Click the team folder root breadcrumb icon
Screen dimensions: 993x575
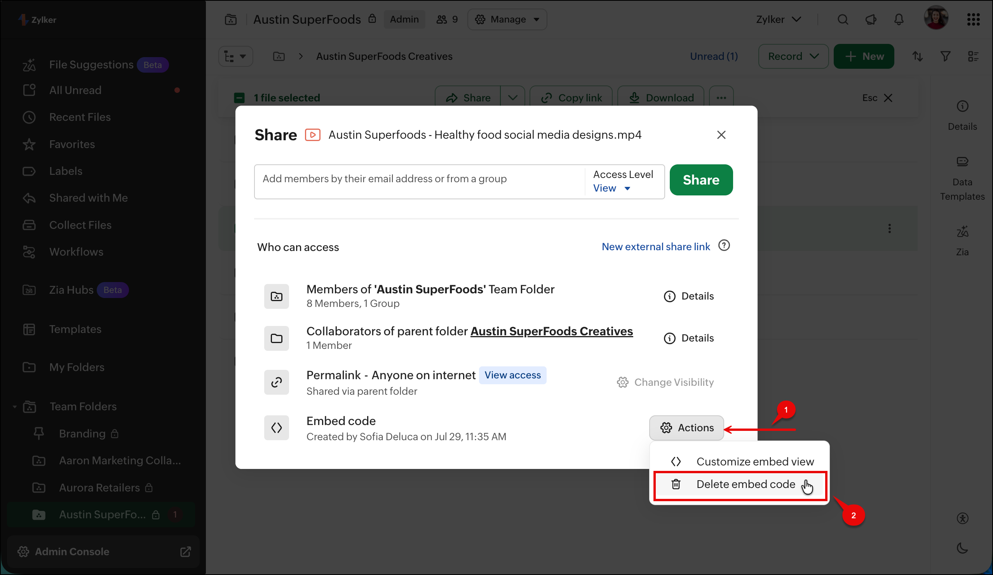point(279,56)
